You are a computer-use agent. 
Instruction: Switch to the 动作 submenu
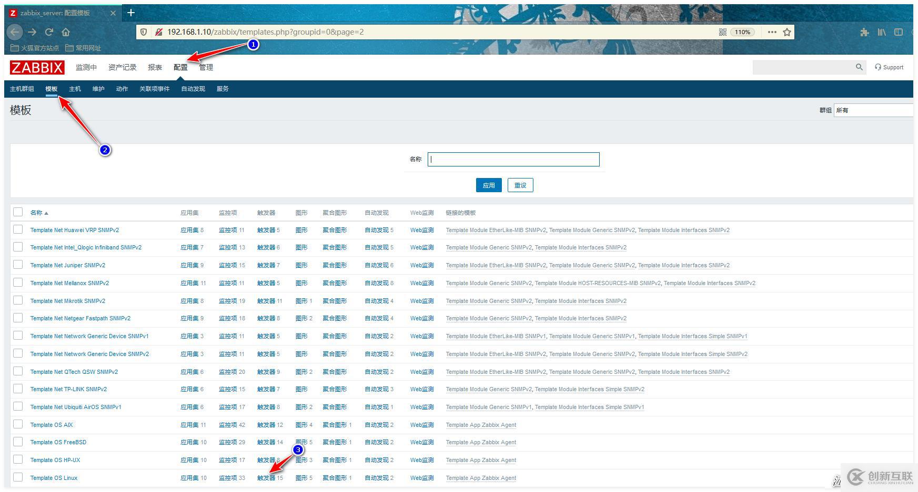[x=122, y=89]
